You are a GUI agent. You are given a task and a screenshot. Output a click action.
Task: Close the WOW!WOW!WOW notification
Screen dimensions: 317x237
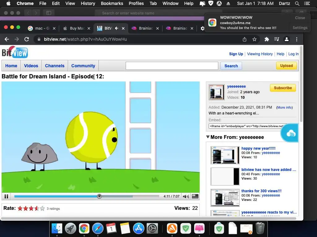coord(300,18)
